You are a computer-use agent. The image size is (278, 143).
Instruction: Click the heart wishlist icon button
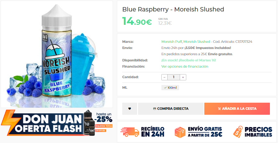coord(129,109)
